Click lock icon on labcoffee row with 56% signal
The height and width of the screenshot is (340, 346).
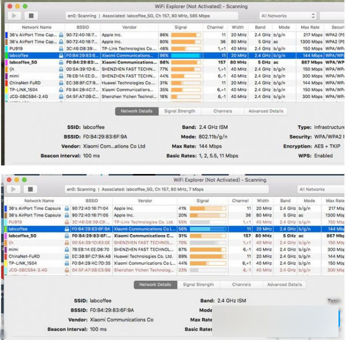[66, 229]
